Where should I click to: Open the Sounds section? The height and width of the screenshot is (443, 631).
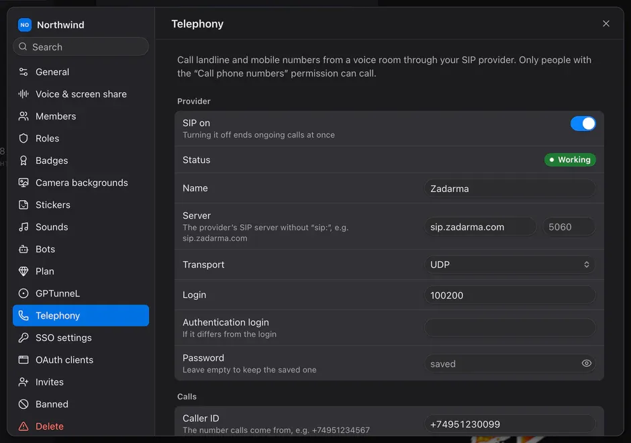[x=81, y=227]
